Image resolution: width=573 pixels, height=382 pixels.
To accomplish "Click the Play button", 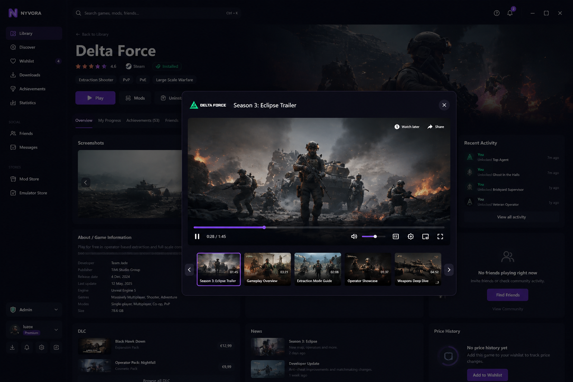I will [x=95, y=98].
